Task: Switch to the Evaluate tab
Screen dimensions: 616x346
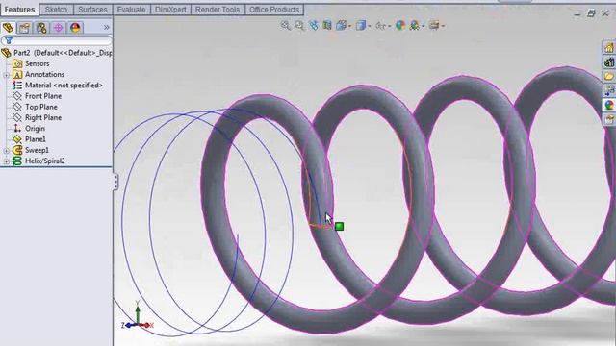Action: click(131, 10)
